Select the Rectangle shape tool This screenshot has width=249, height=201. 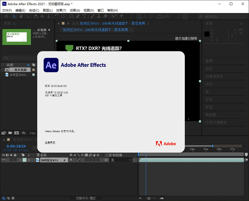pyautogui.click(x=71, y=16)
